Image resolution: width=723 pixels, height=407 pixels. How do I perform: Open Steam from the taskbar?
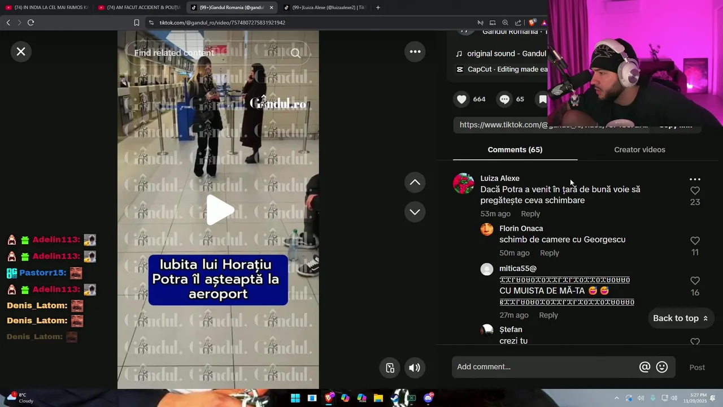click(395, 399)
